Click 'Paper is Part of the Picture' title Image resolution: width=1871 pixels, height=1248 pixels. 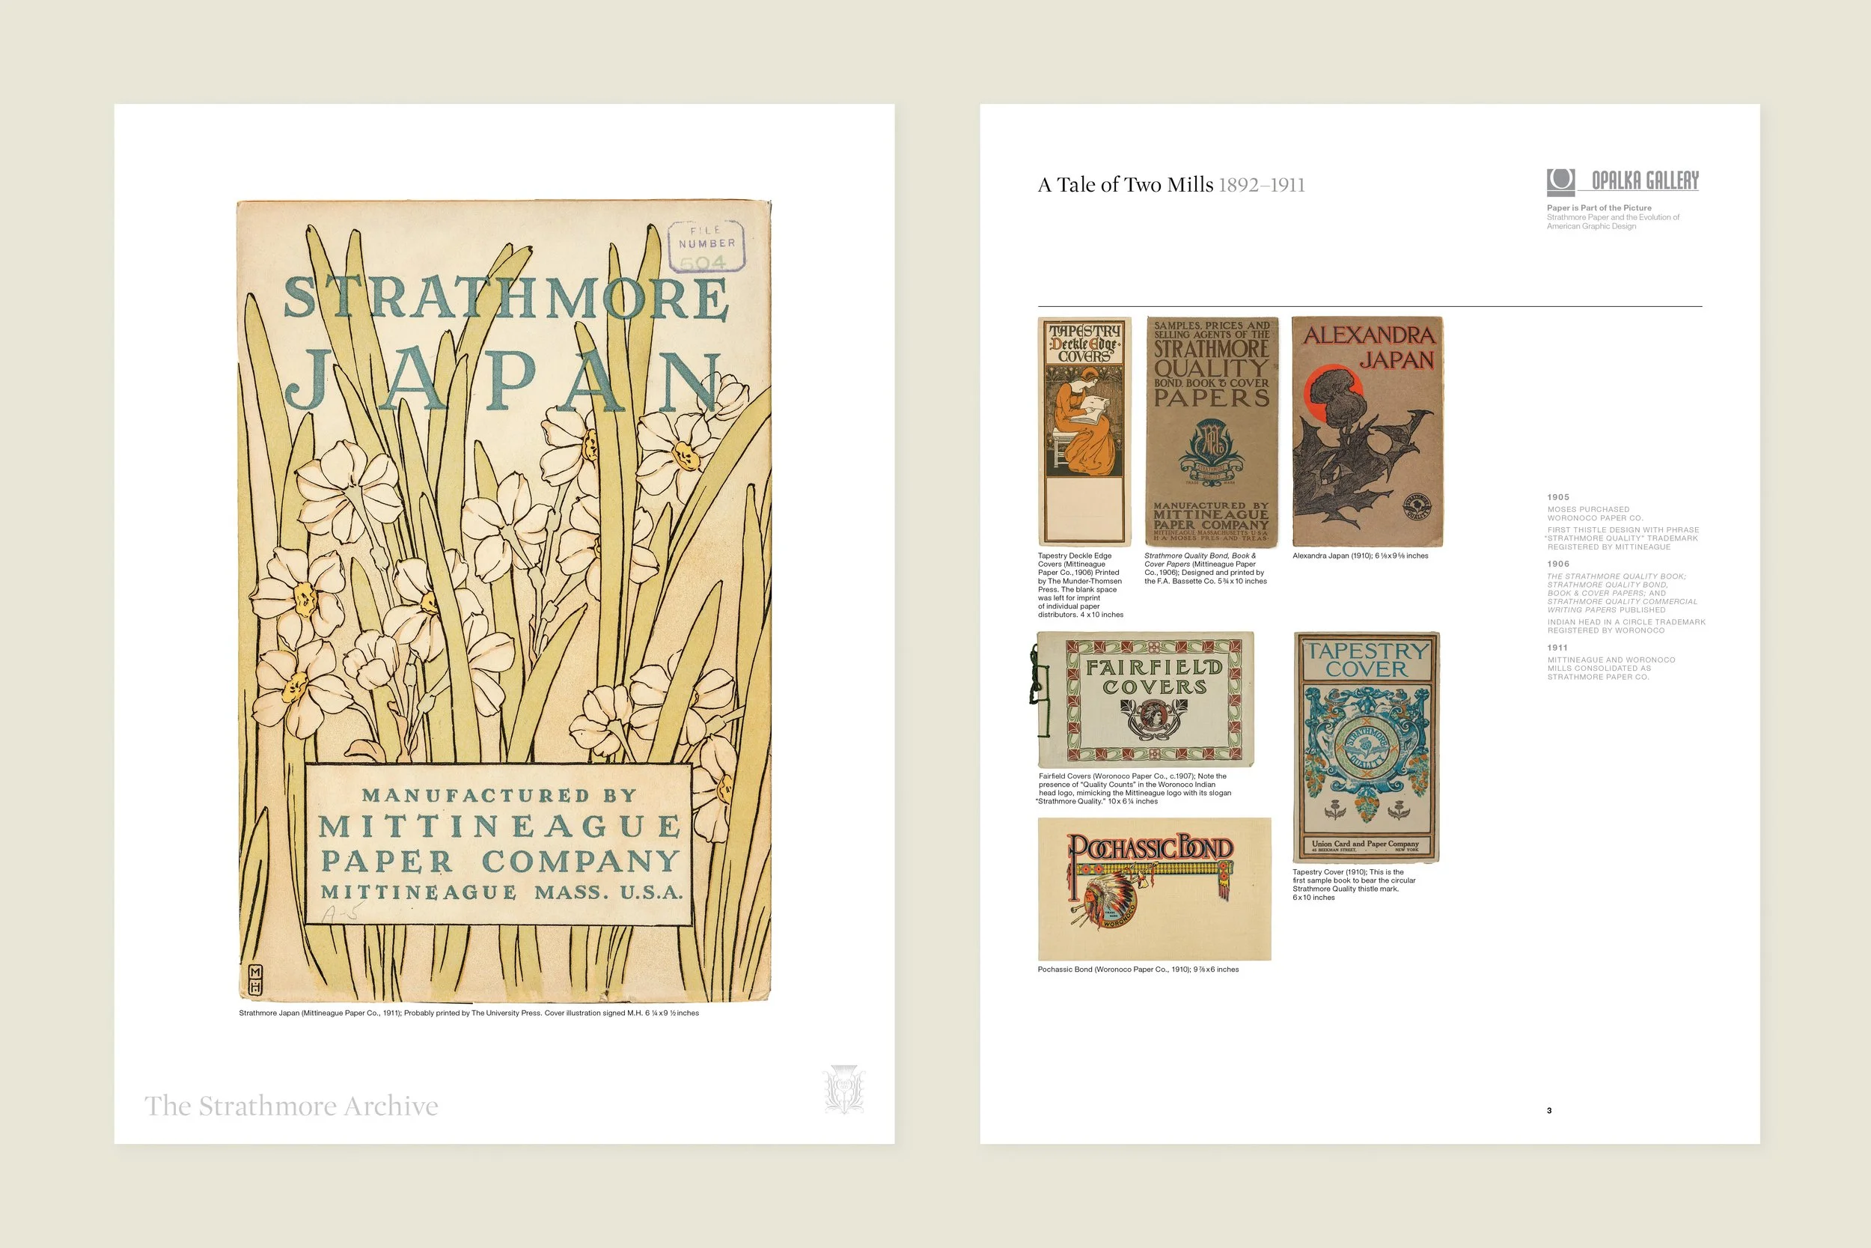1599,207
